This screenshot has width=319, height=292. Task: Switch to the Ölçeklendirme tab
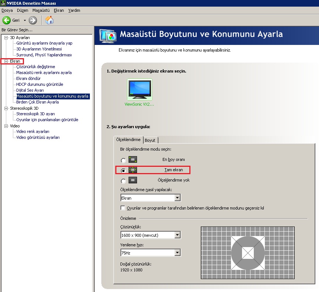(128, 140)
